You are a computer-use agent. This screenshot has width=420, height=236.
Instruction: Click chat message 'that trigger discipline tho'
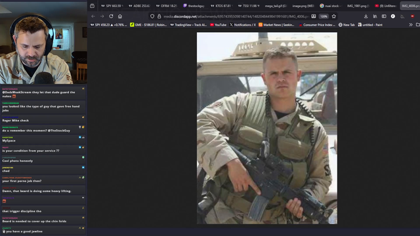pyautogui.click(x=22, y=211)
